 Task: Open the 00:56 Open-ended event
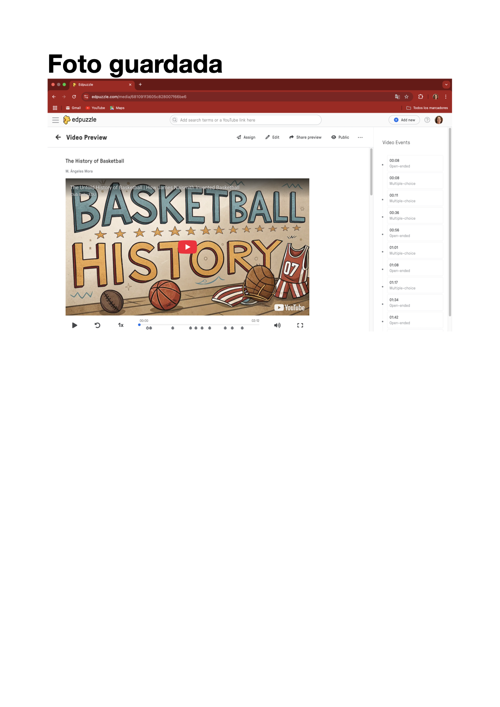click(x=415, y=233)
